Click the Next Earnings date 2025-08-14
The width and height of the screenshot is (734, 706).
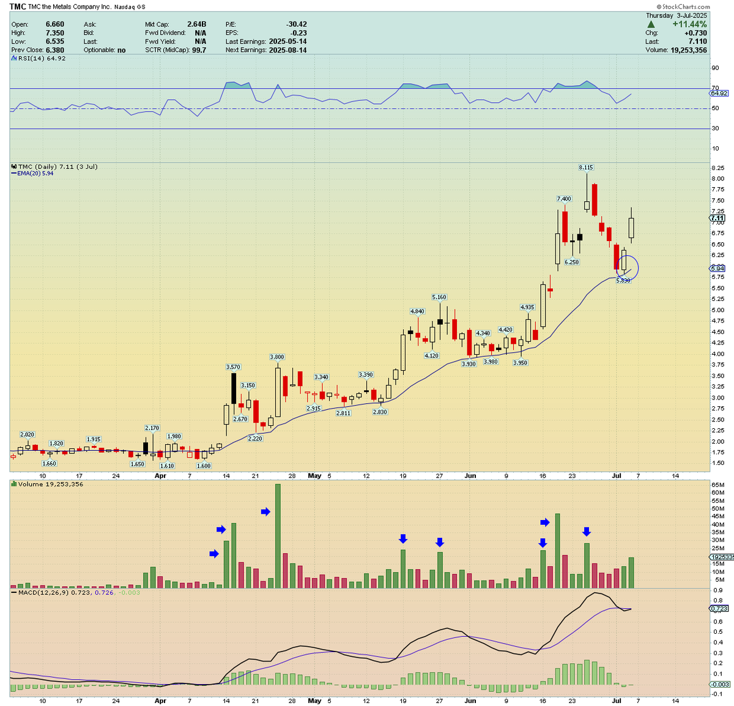pyautogui.click(x=288, y=50)
